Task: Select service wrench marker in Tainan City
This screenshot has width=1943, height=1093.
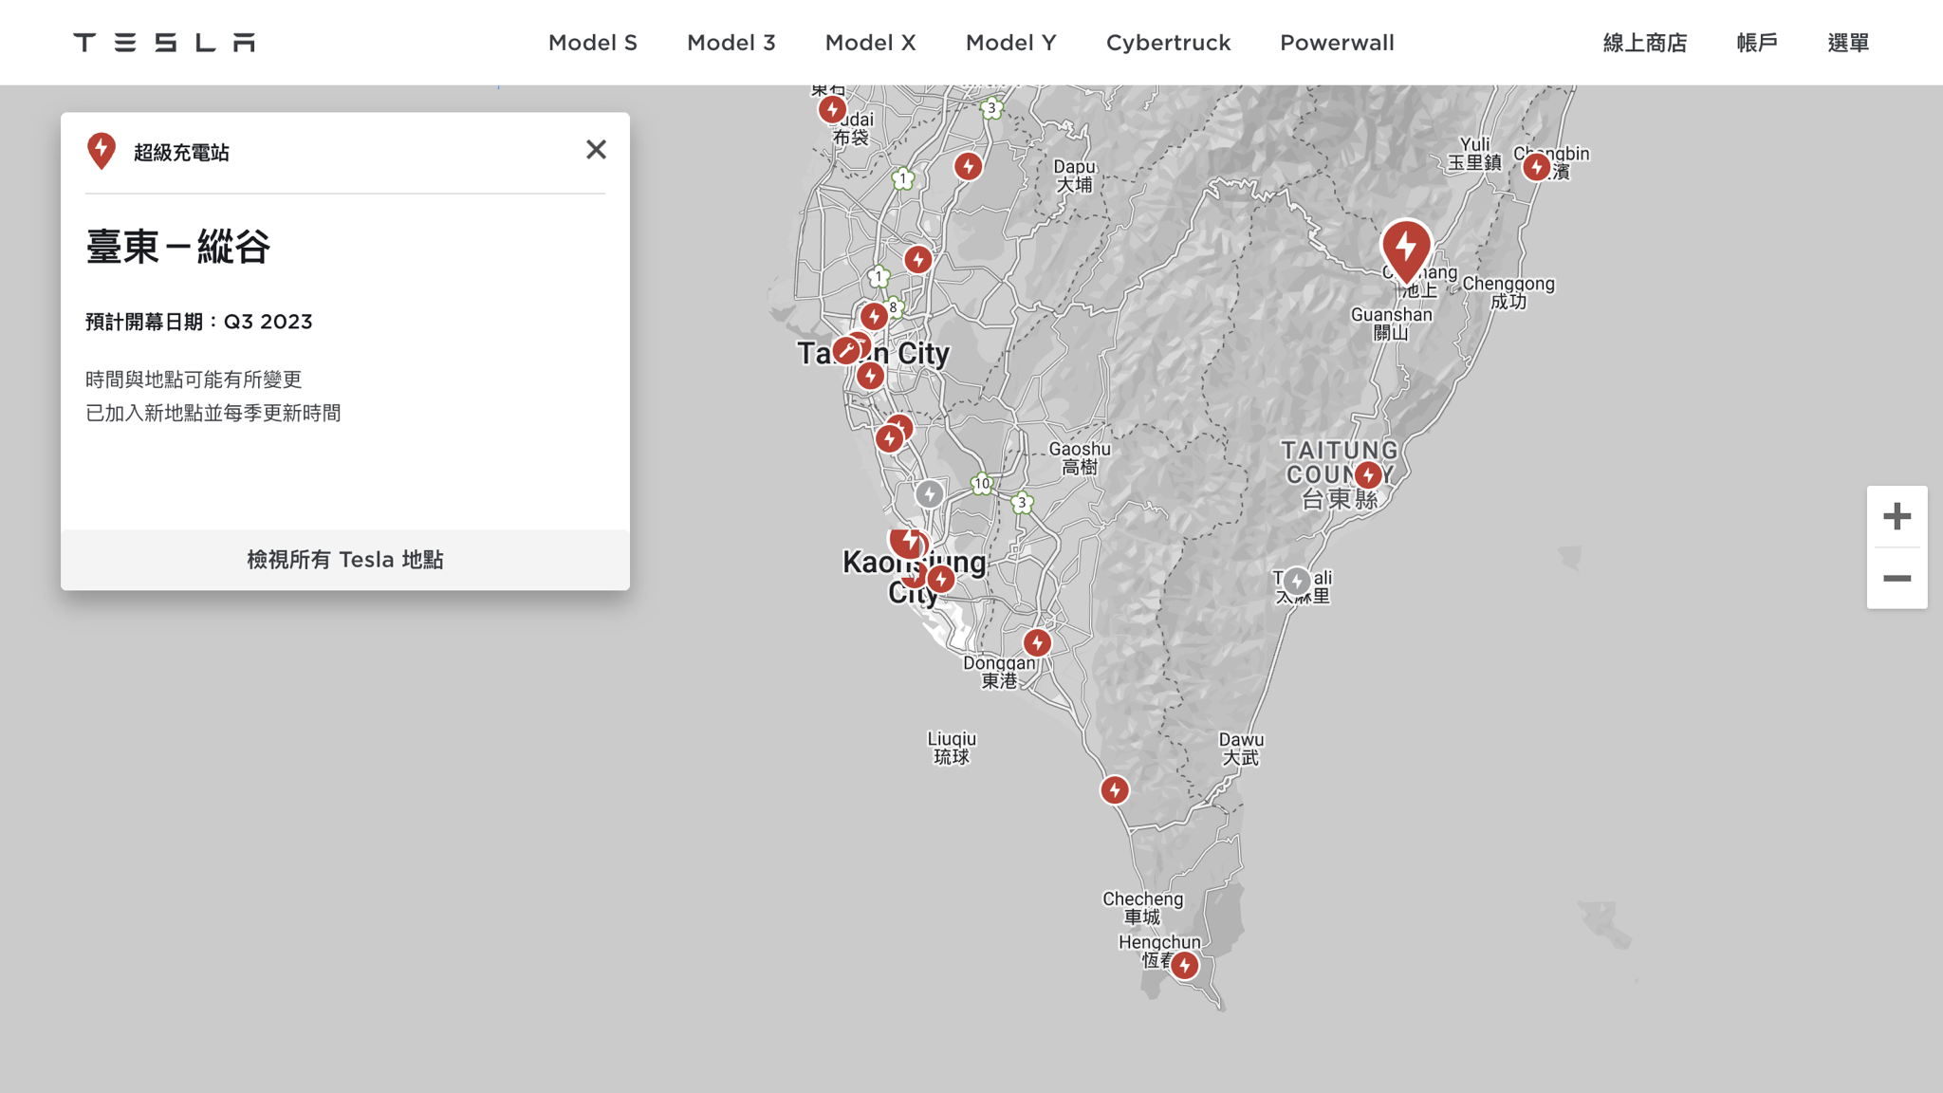Action: [846, 351]
